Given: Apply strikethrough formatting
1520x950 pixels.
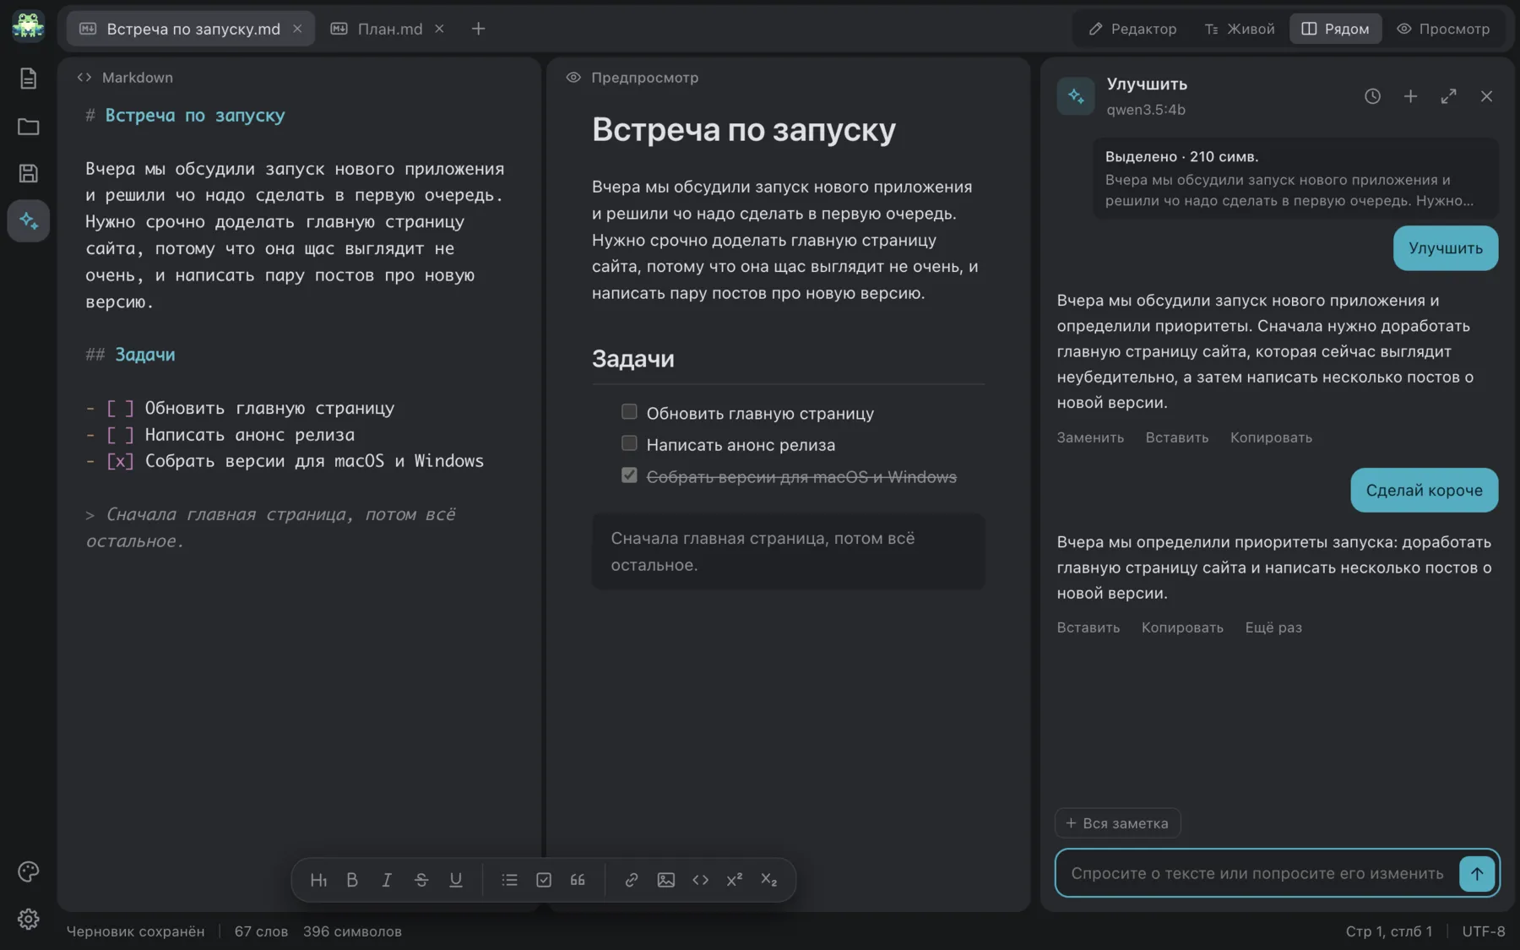Looking at the screenshot, I should pos(421,880).
